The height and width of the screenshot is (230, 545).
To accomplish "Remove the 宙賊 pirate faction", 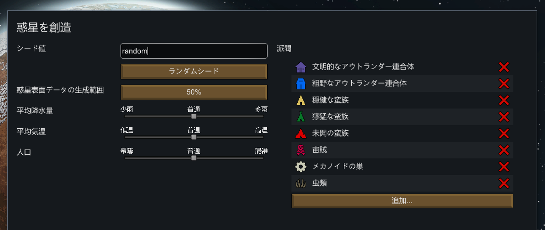I will coord(503,150).
